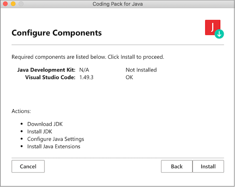This screenshot has height=187, width=235.
Task: Click the 'Configure Components' heading
Action: click(x=57, y=33)
